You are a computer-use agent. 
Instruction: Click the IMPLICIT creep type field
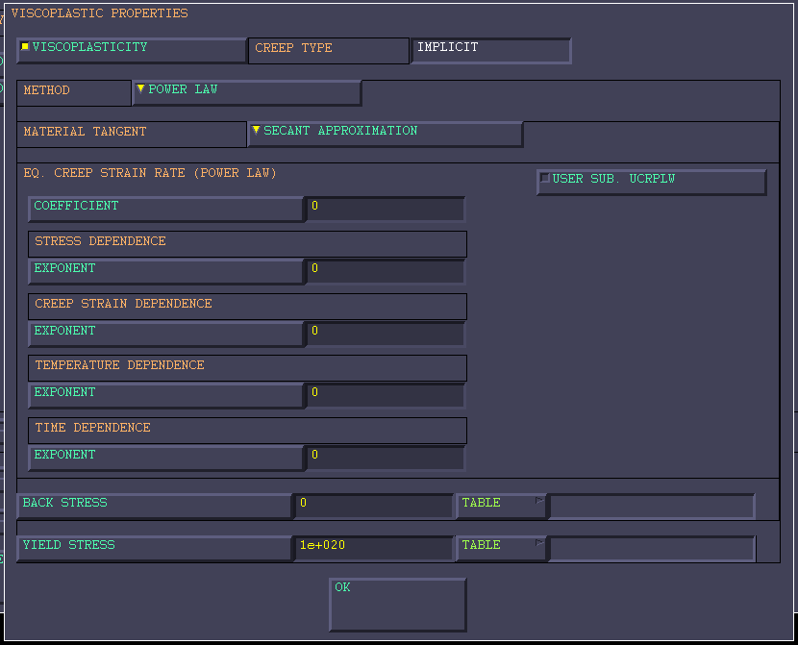[x=491, y=50]
